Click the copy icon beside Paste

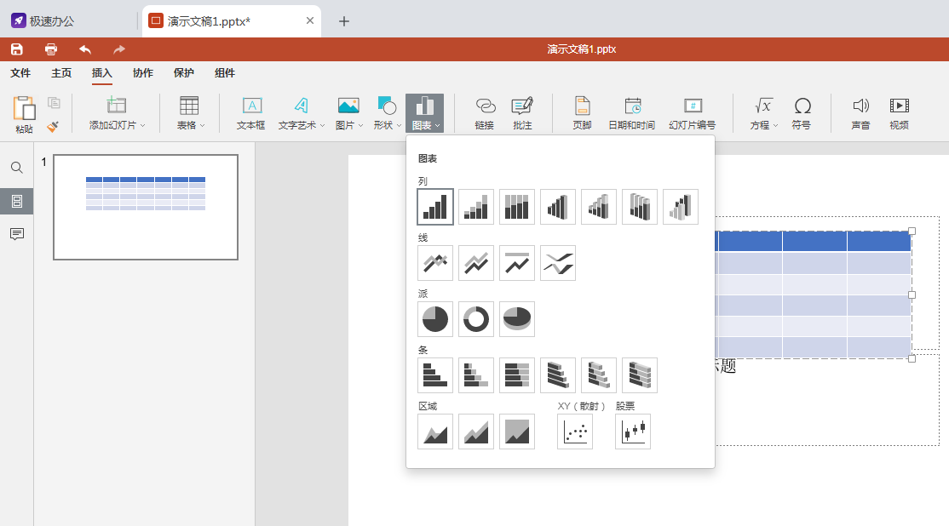point(54,103)
